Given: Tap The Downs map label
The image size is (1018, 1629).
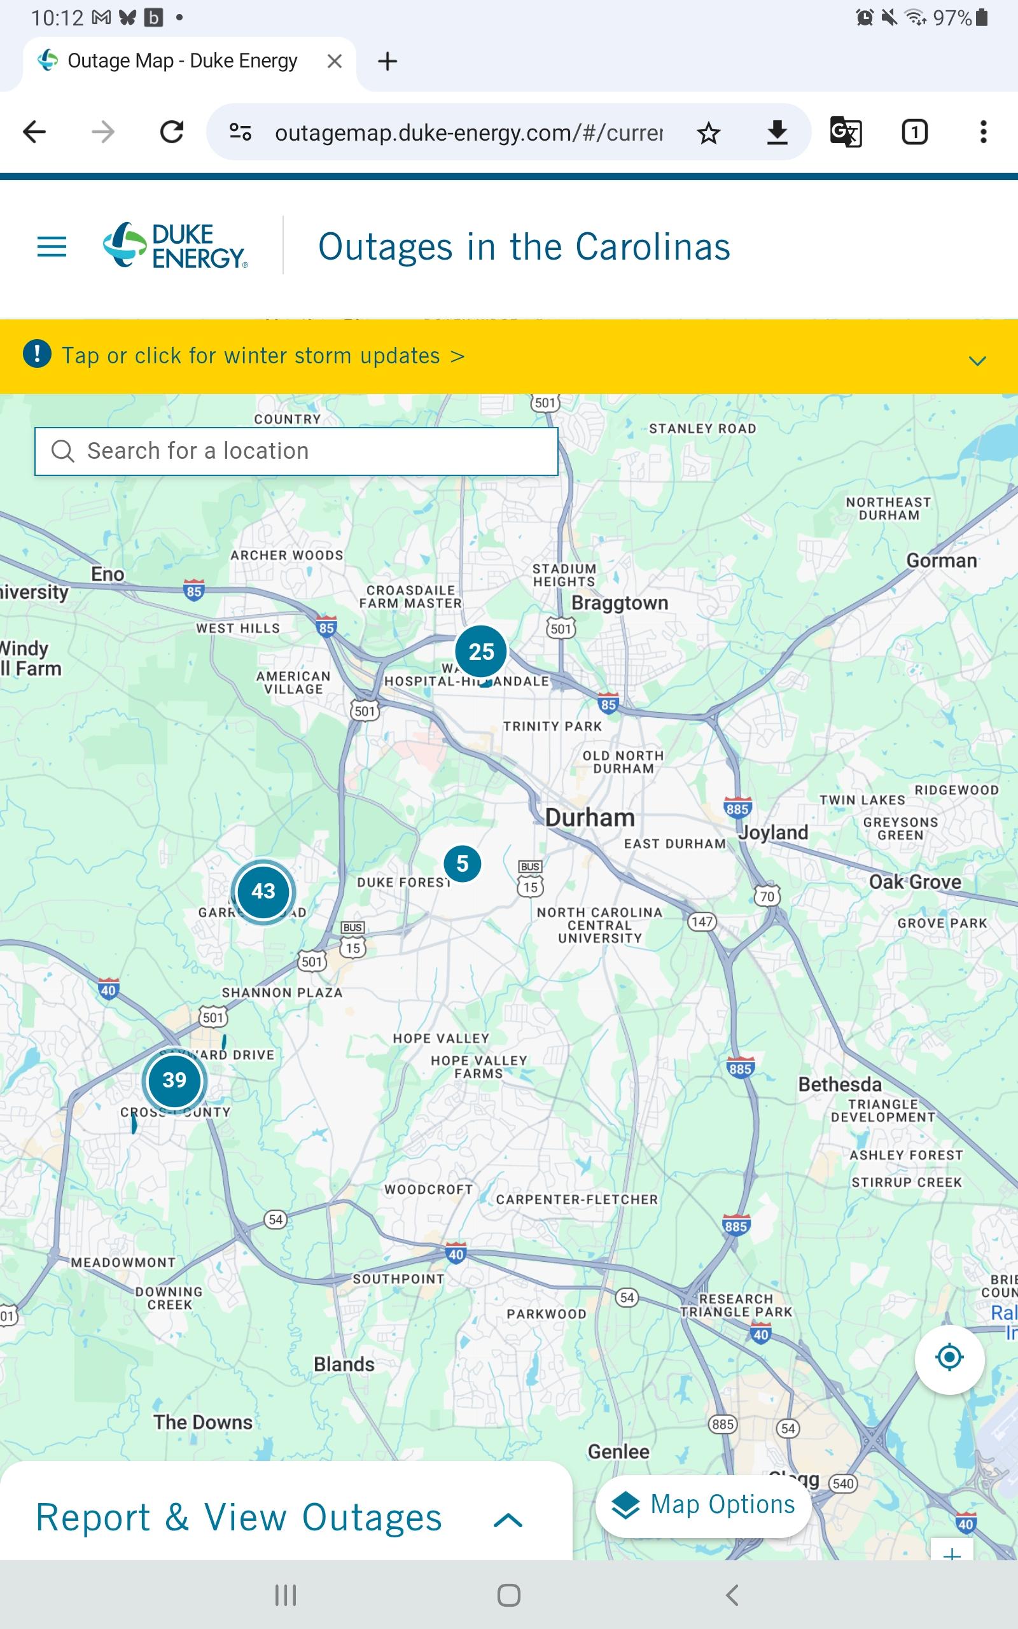Looking at the screenshot, I should [x=203, y=1422].
